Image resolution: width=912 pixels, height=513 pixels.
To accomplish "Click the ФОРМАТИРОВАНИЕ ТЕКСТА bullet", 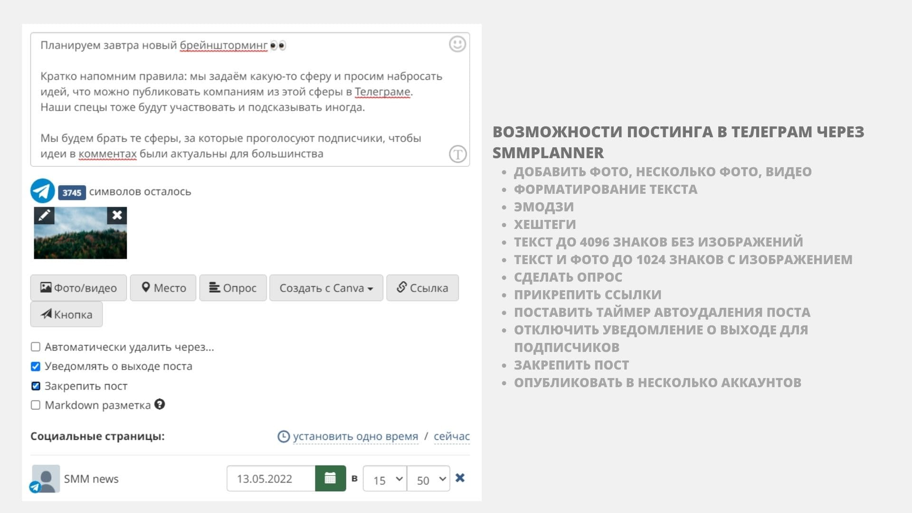I will tap(606, 189).
